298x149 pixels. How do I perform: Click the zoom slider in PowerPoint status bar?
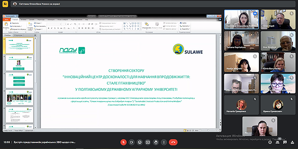click(208, 130)
